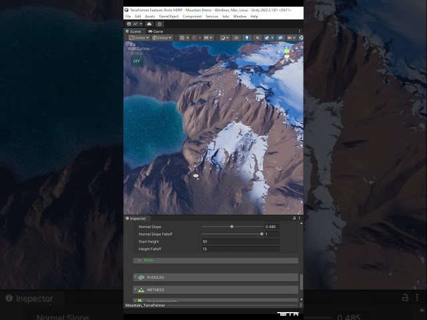
Task: Switch to the Scene tab
Action: click(x=133, y=31)
